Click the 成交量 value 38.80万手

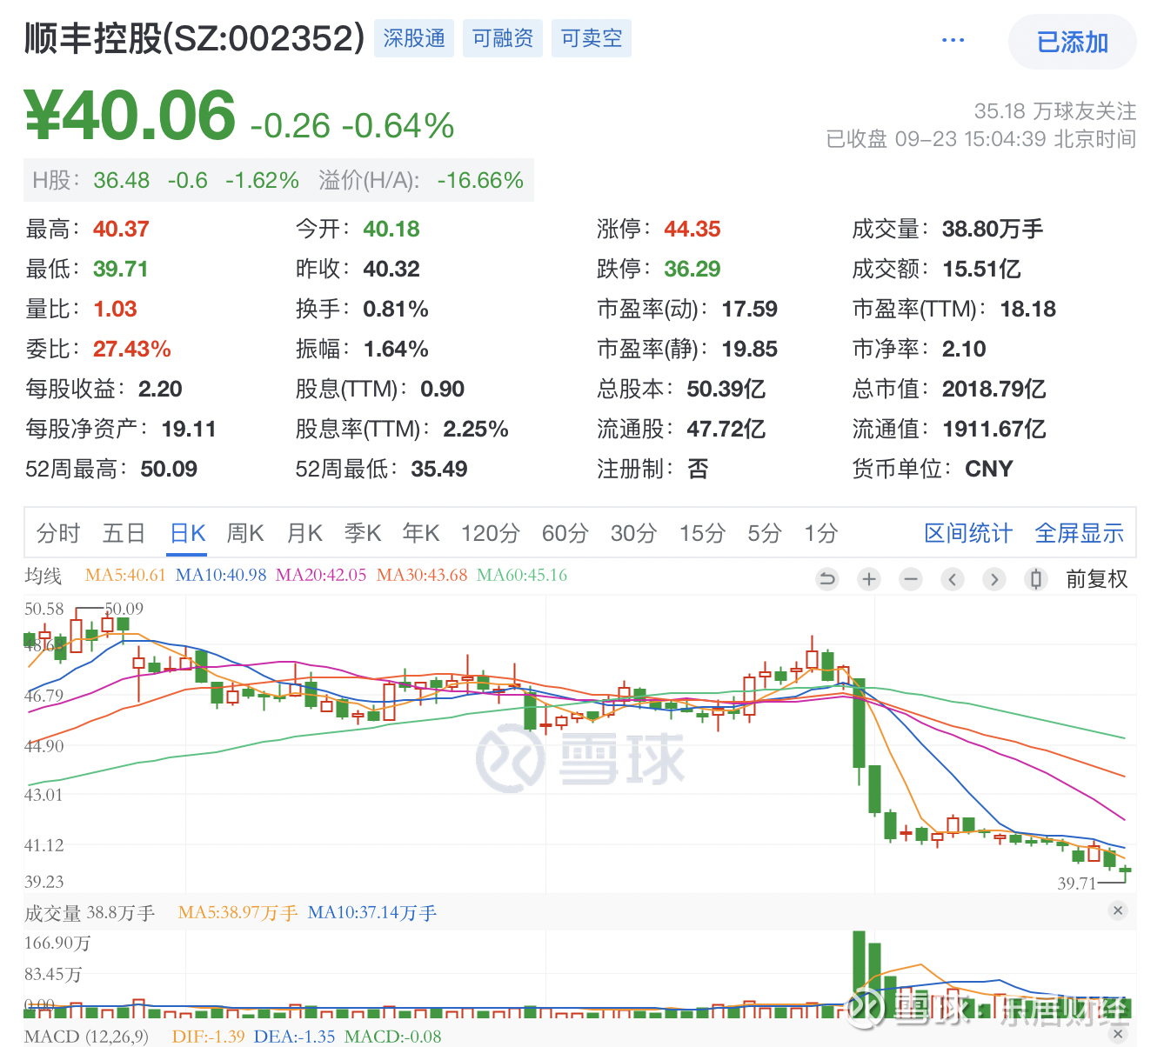[x=993, y=229]
